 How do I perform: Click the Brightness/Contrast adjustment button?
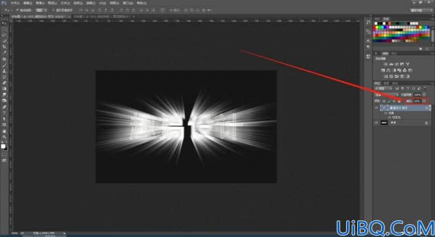pyautogui.click(x=386, y=64)
